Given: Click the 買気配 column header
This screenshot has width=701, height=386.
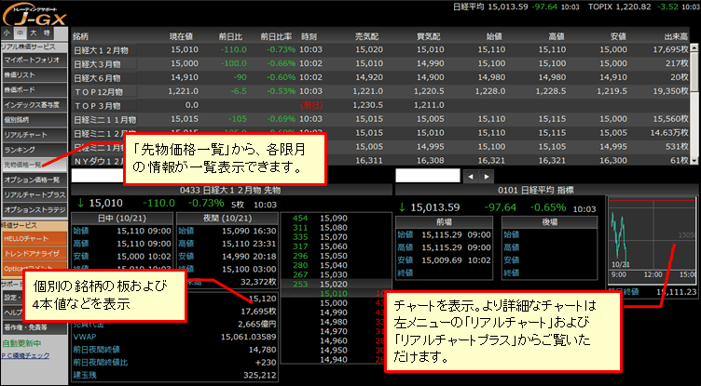Looking at the screenshot, I should [x=428, y=36].
